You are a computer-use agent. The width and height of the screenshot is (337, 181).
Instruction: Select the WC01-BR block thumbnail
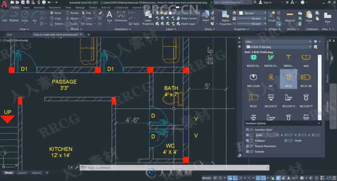tap(306, 79)
